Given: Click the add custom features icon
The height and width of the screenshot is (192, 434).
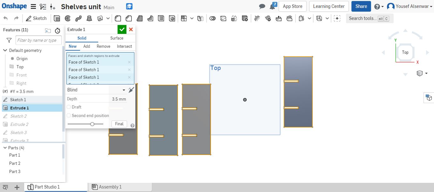Looking at the screenshot, I should [x=337, y=18].
